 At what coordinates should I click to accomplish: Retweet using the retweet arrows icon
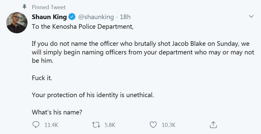pos(96,125)
